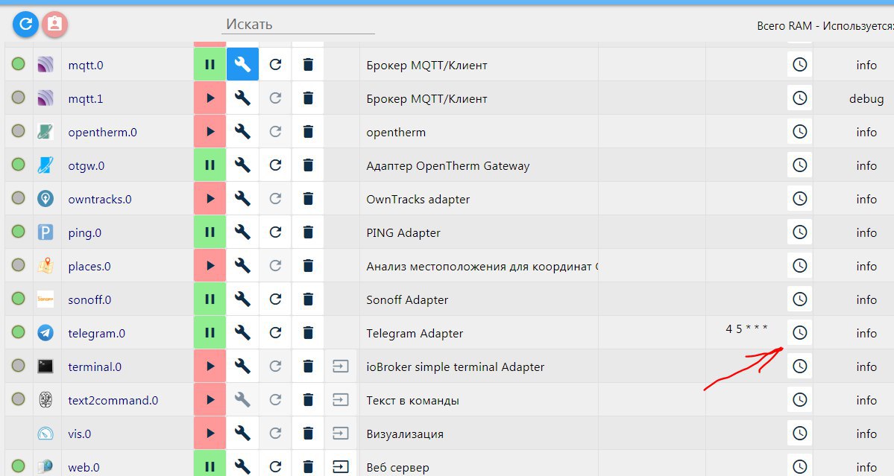Pause the sonoff.0 instance
This screenshot has height=476, width=894.
210,299
